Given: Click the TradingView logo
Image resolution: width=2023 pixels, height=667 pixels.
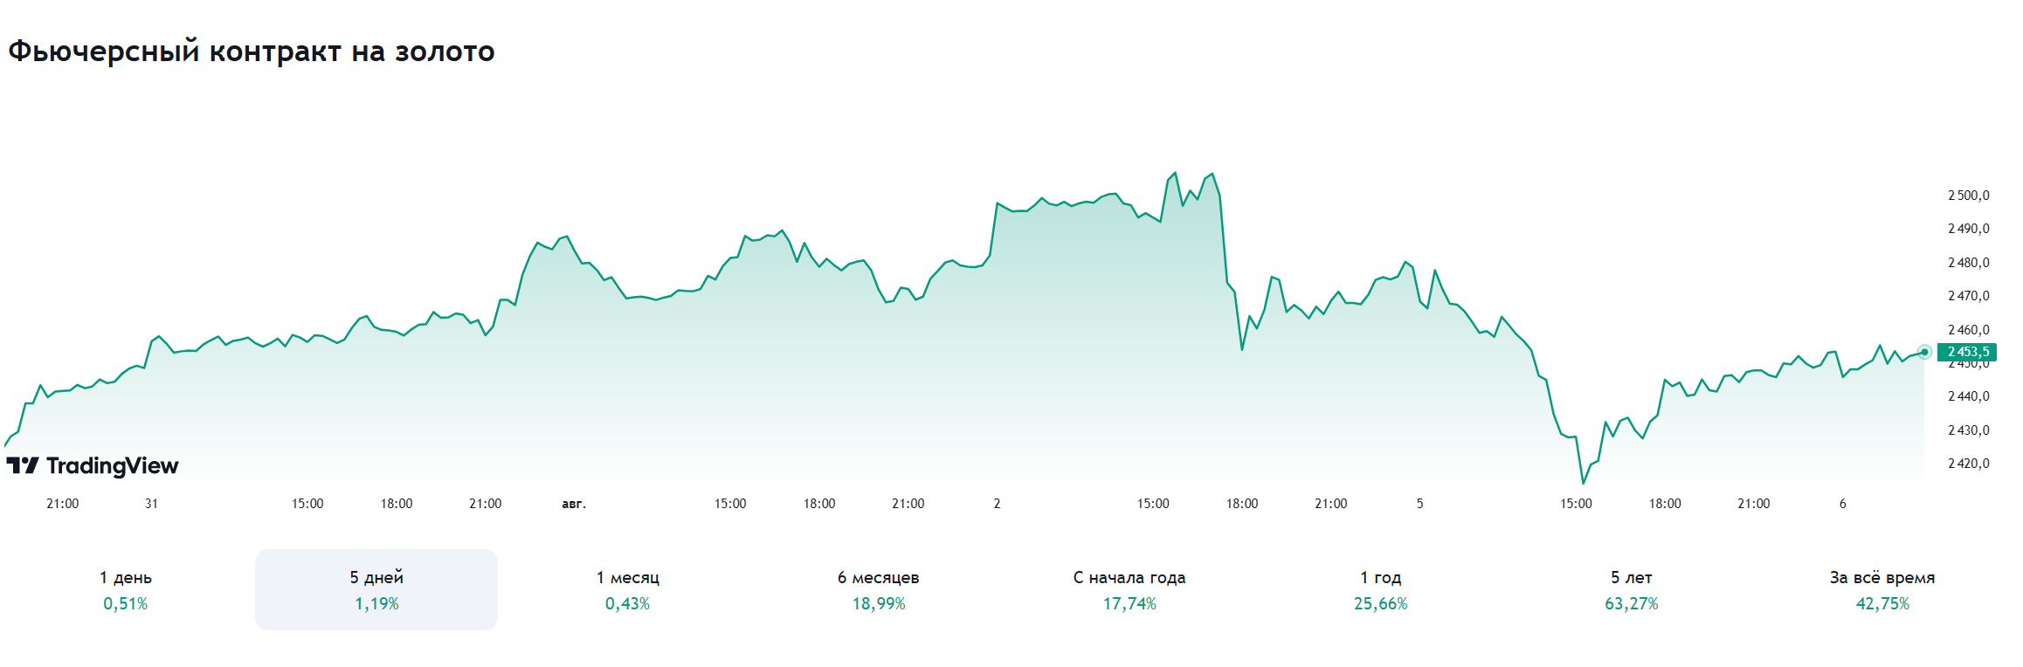Looking at the screenshot, I should pyautogui.click(x=93, y=465).
